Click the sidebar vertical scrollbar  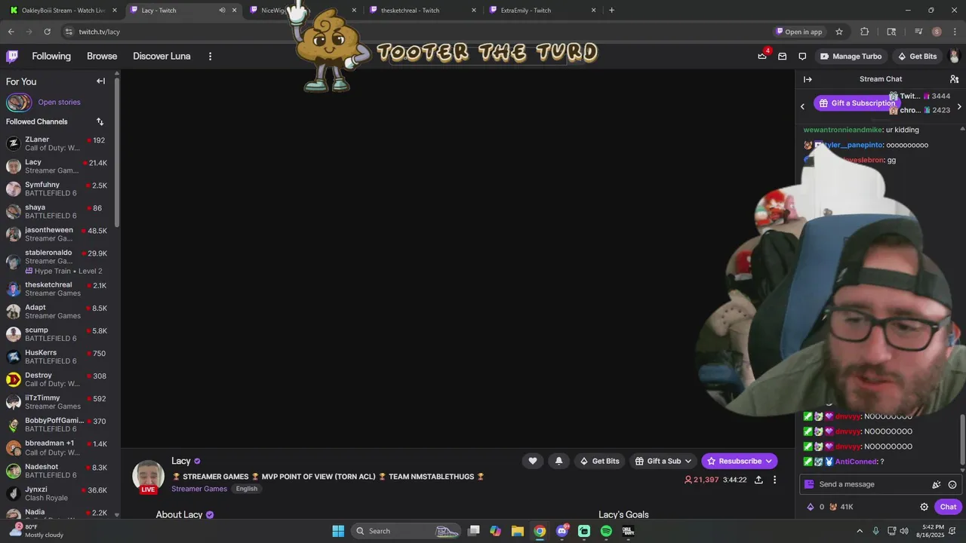117,151
